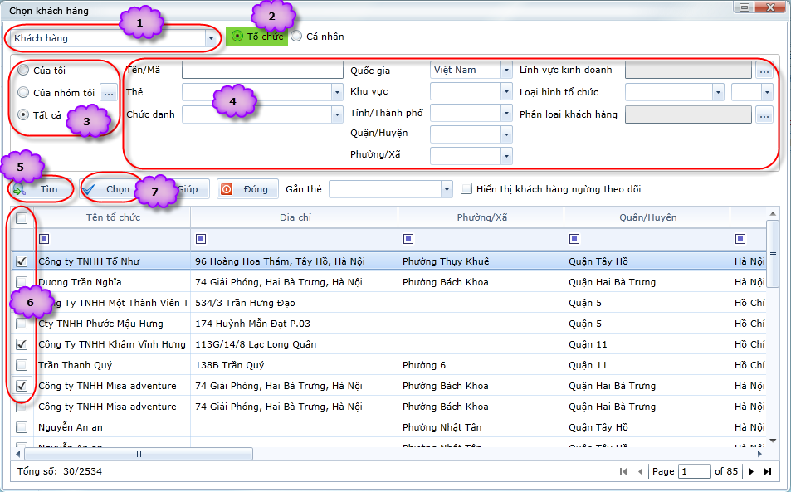The width and height of the screenshot is (791, 492).
Task: Go to the next page arrow
Action: [x=751, y=471]
